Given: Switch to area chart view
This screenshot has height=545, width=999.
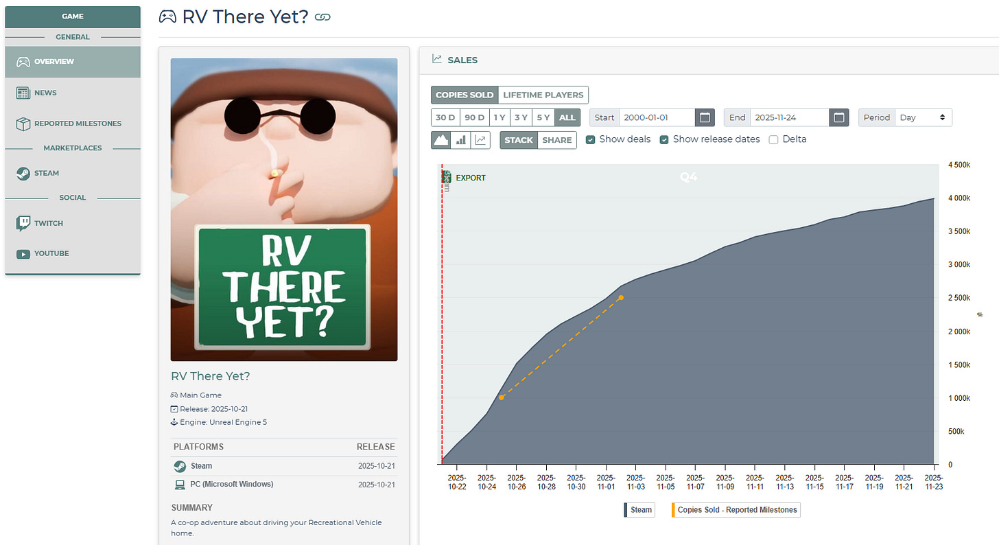Looking at the screenshot, I should 440,140.
